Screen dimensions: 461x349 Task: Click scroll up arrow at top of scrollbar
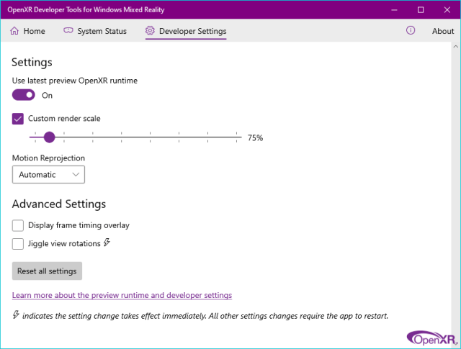(456, 47)
